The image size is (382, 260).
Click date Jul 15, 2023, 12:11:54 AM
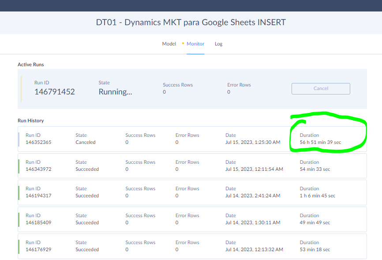coord(254,169)
